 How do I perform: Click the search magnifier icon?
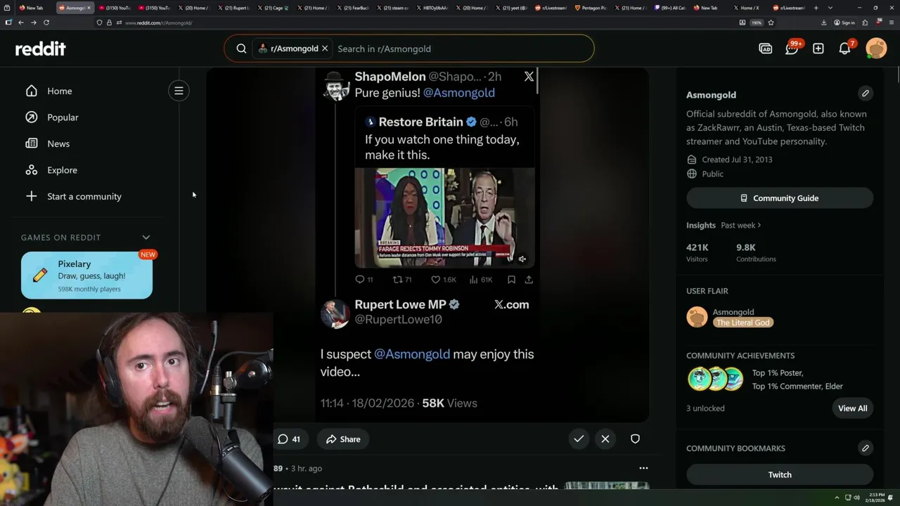point(241,48)
